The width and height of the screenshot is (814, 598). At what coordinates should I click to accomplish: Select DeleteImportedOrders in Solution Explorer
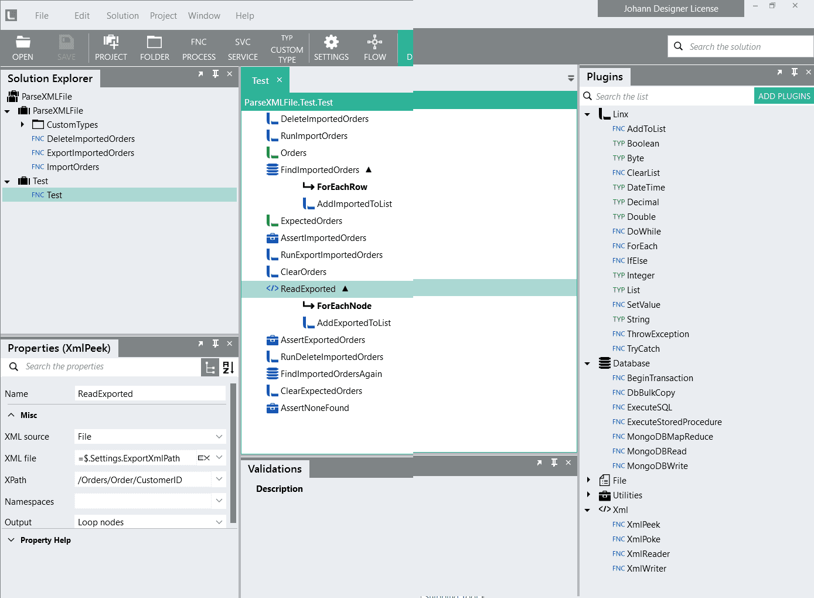[91, 139]
